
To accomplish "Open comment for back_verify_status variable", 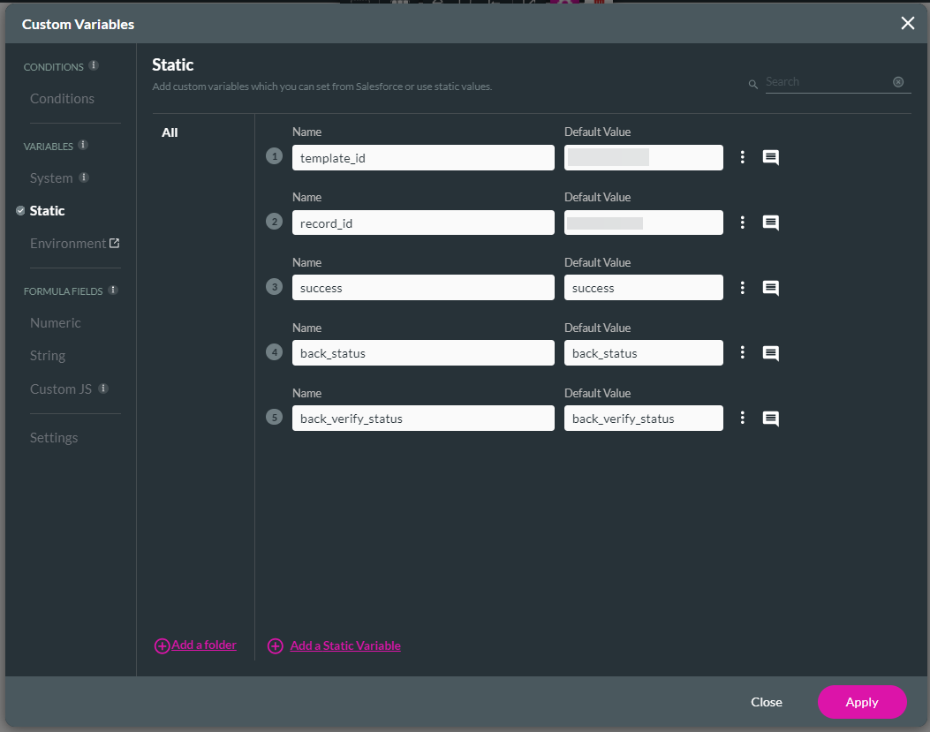I will (x=770, y=419).
